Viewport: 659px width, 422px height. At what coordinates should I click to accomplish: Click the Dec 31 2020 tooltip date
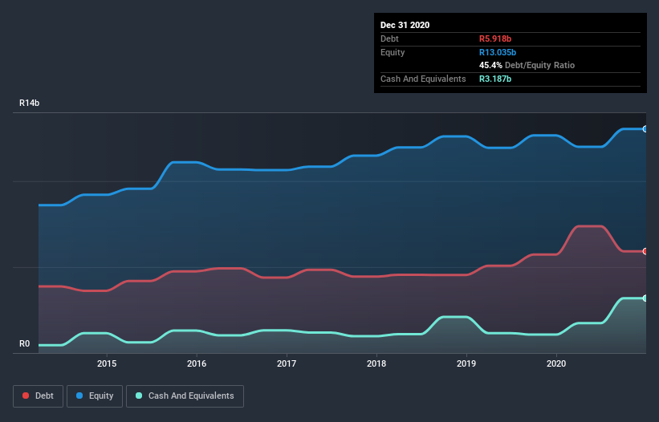coord(405,25)
